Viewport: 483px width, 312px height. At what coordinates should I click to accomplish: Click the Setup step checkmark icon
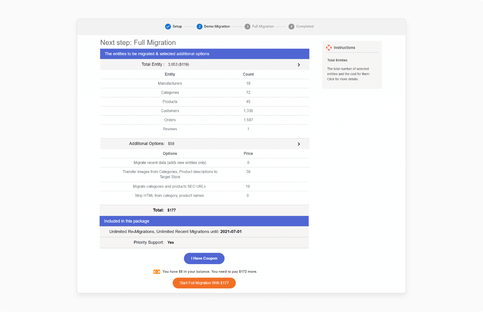pos(168,26)
